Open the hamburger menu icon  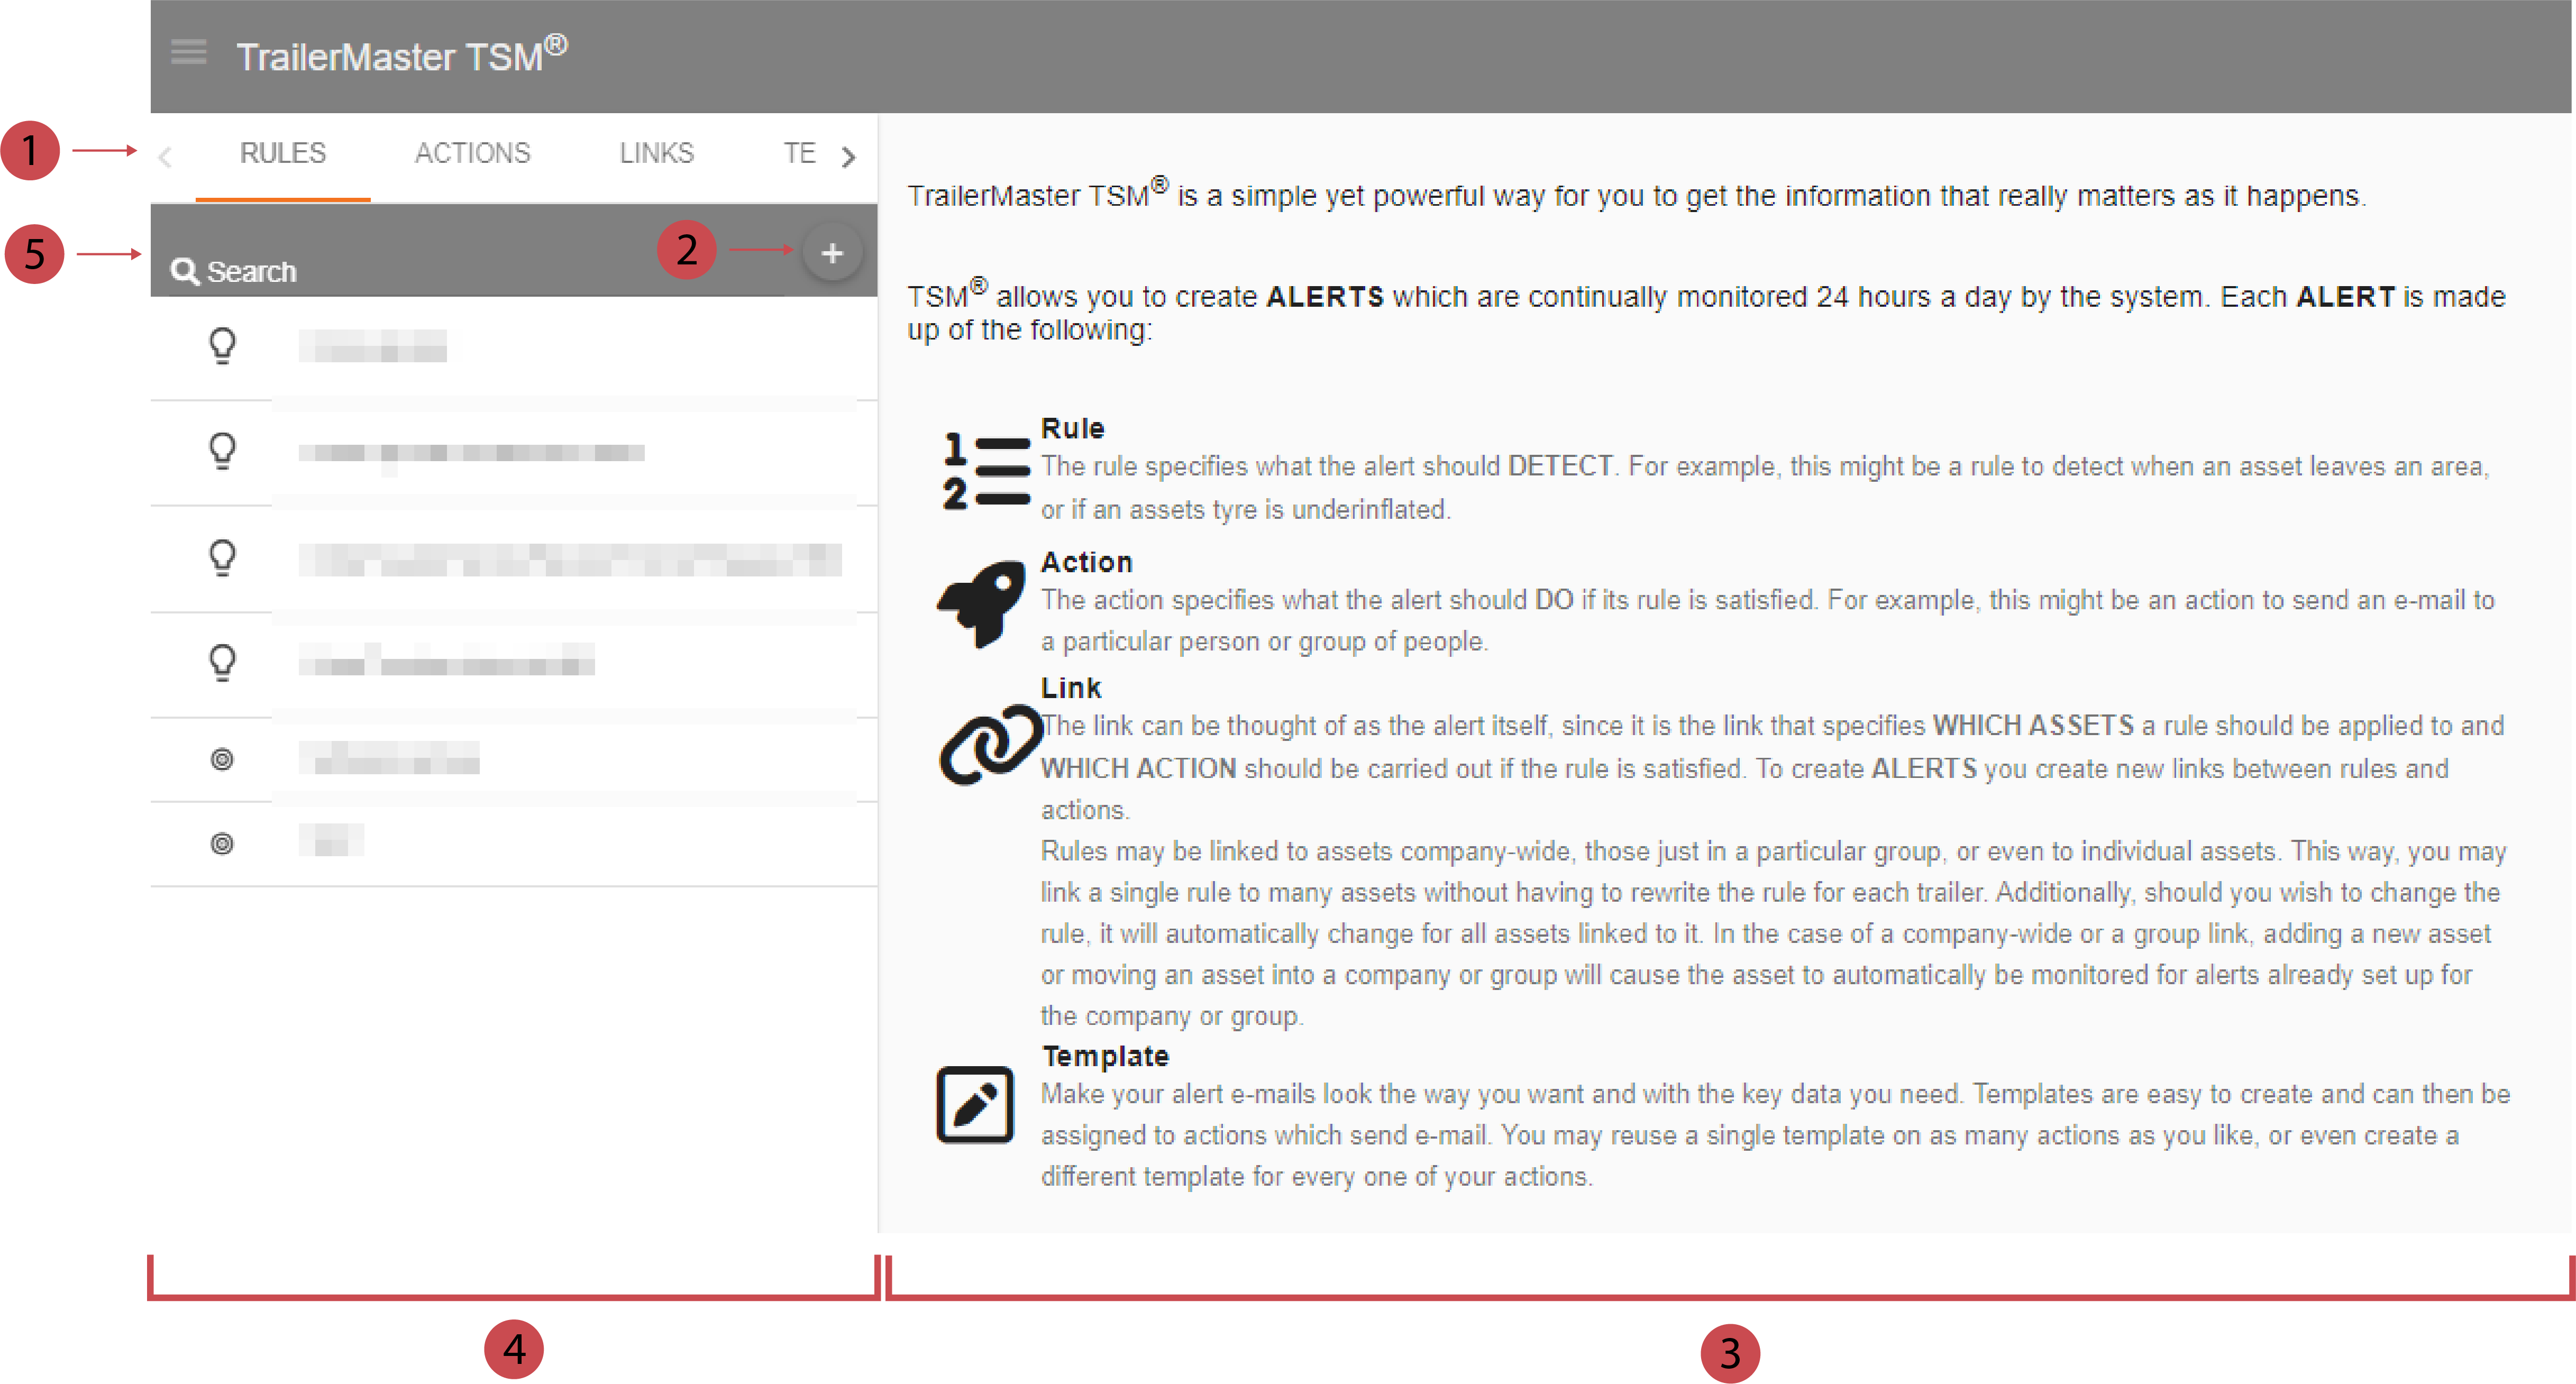click(x=188, y=52)
